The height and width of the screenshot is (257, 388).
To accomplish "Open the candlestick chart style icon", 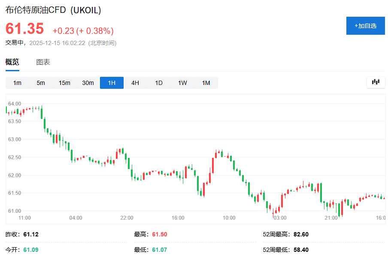I will coord(376,83).
